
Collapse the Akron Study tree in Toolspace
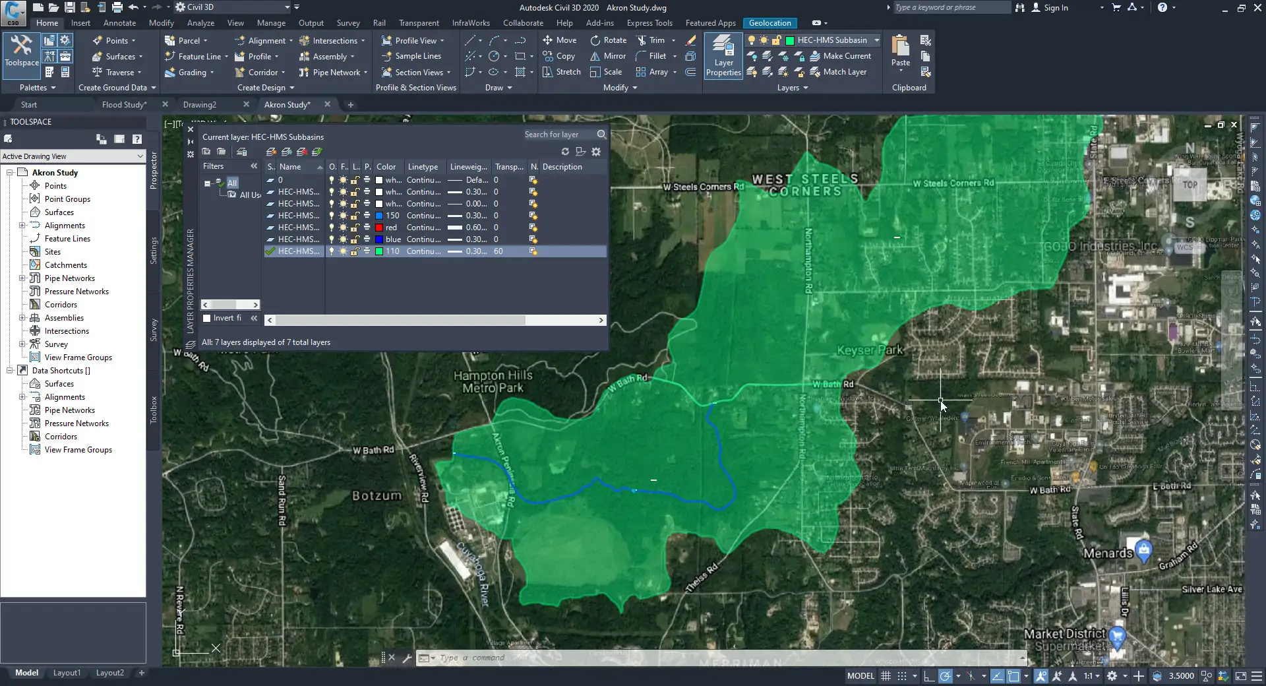coord(9,172)
